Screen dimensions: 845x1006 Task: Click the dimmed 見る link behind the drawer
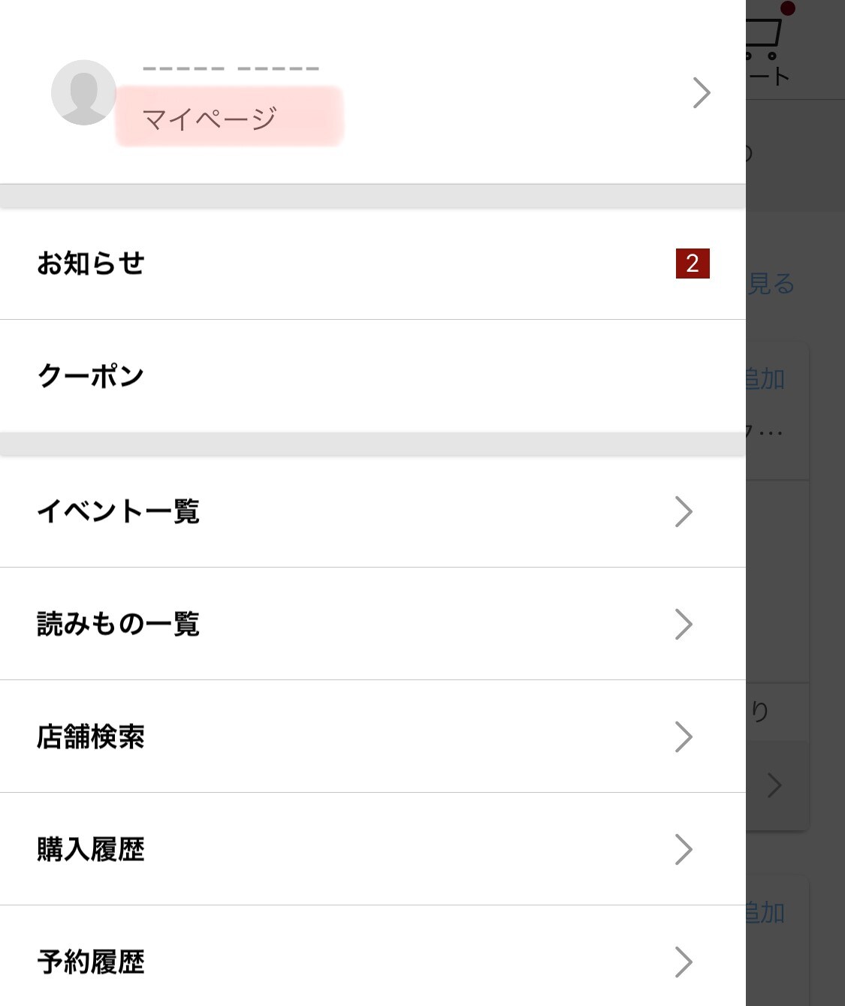point(771,284)
